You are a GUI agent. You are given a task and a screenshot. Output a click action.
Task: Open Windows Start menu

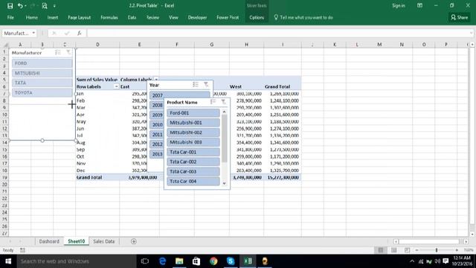coord(8,261)
